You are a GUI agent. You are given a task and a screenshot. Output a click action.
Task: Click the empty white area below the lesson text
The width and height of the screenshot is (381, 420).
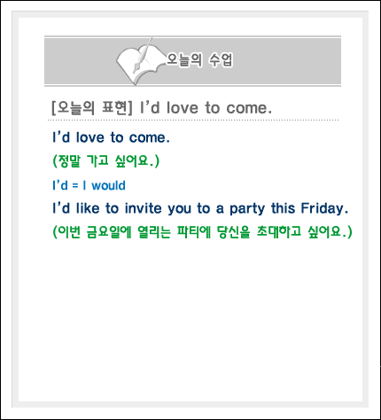click(x=190, y=319)
